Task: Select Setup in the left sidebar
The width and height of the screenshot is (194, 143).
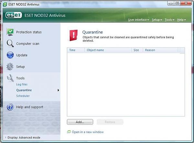Action: click(x=20, y=67)
